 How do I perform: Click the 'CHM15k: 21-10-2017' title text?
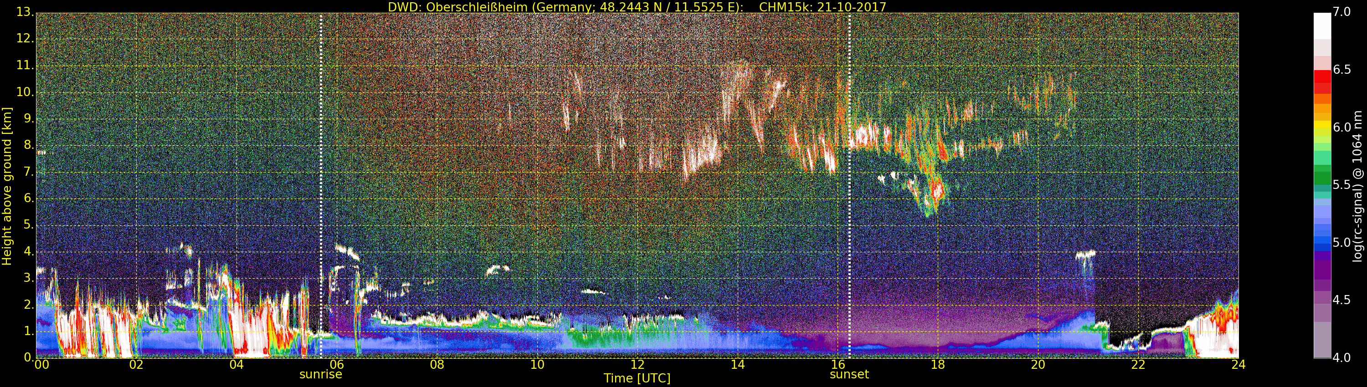pos(822,7)
